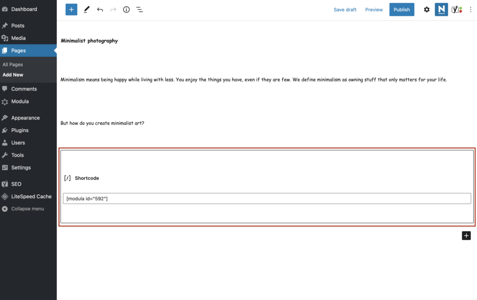477x300 pixels.
Task: Open the Tools menu label
Action: point(17,155)
